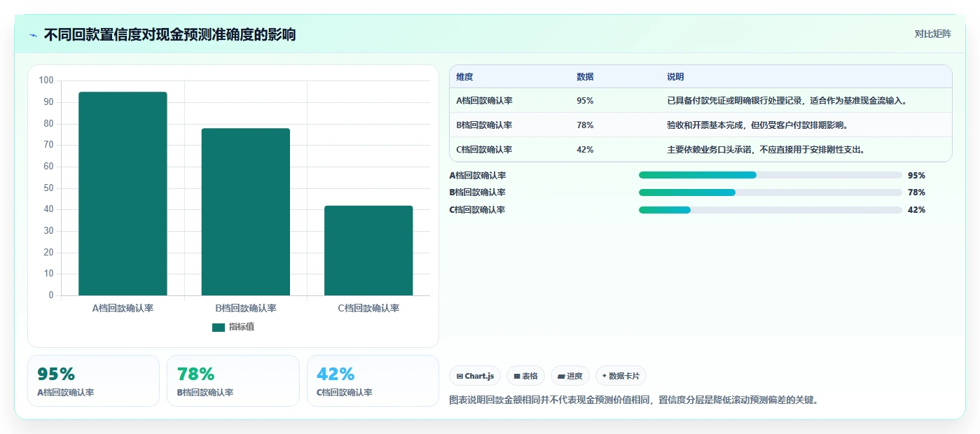Click the x-axis label A档回款确认率

point(123,308)
